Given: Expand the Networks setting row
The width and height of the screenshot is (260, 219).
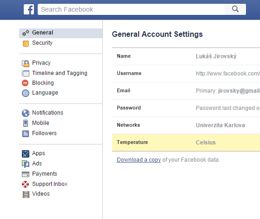Looking at the screenshot, I should pos(186,125).
